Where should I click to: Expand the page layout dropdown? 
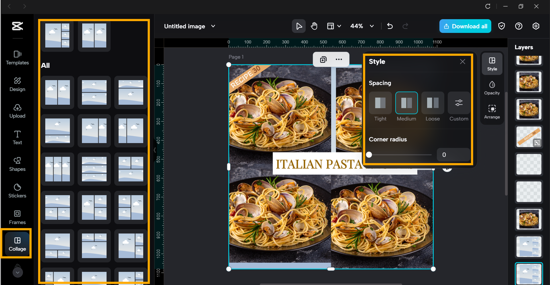(334, 26)
